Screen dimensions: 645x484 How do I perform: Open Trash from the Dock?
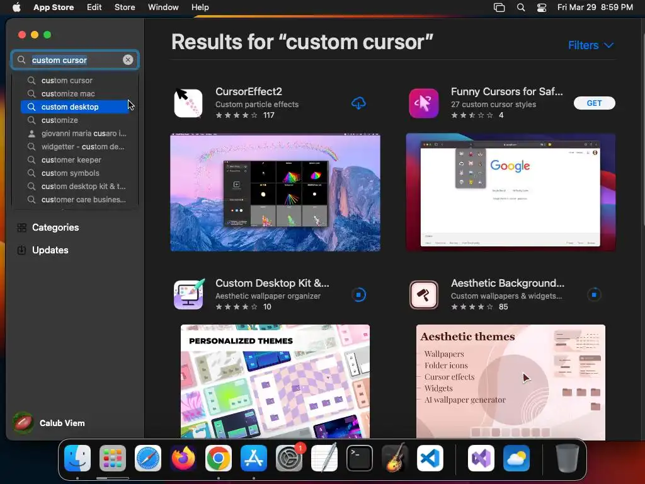568,458
